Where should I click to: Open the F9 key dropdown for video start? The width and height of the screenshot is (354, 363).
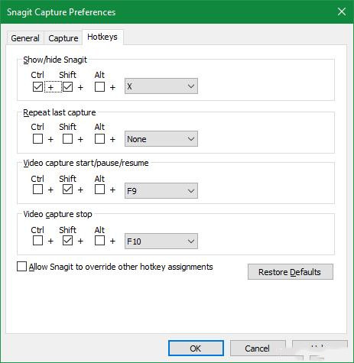161,190
